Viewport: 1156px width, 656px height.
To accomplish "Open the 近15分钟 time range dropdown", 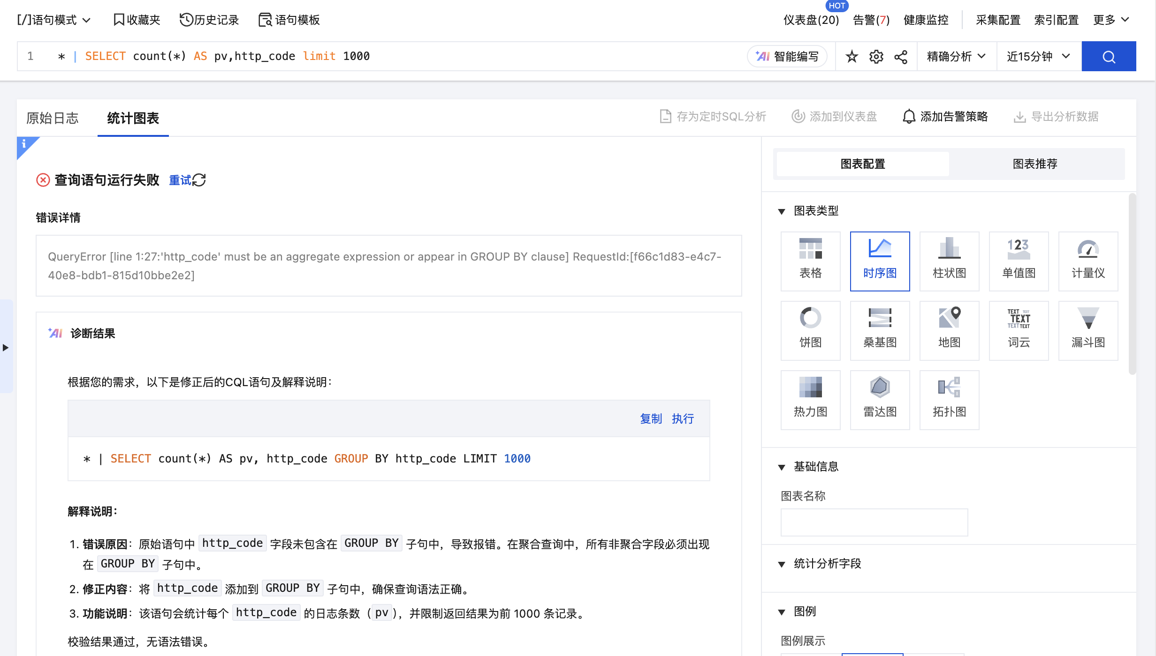I will point(1038,57).
